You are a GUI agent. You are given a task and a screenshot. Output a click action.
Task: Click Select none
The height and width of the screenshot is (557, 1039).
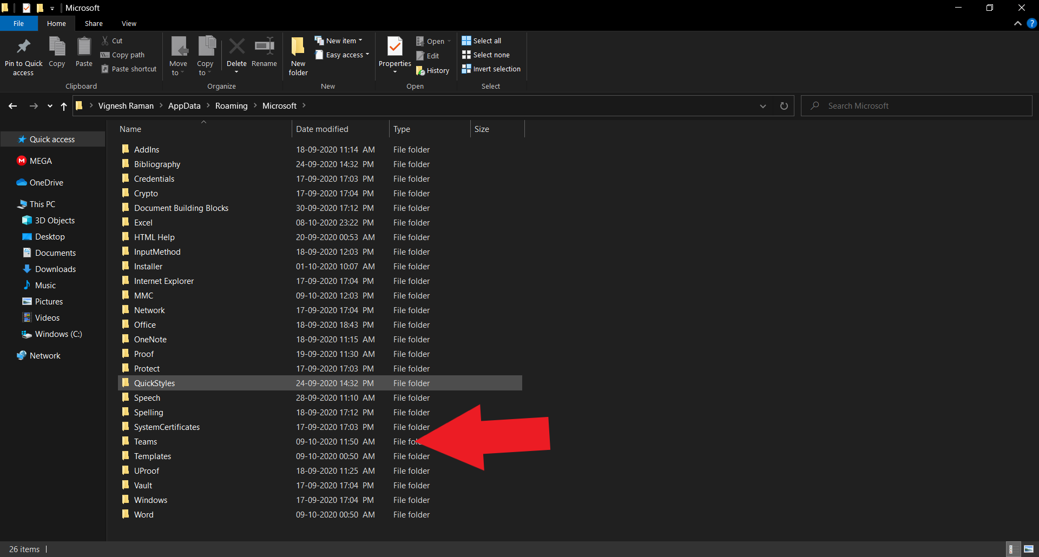[486, 55]
